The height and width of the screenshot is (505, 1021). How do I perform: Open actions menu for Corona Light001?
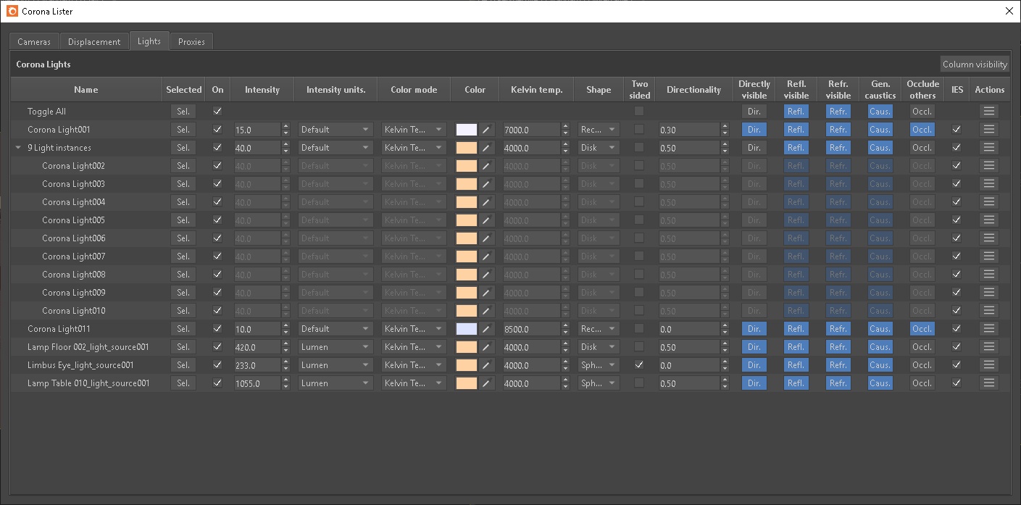click(x=989, y=130)
